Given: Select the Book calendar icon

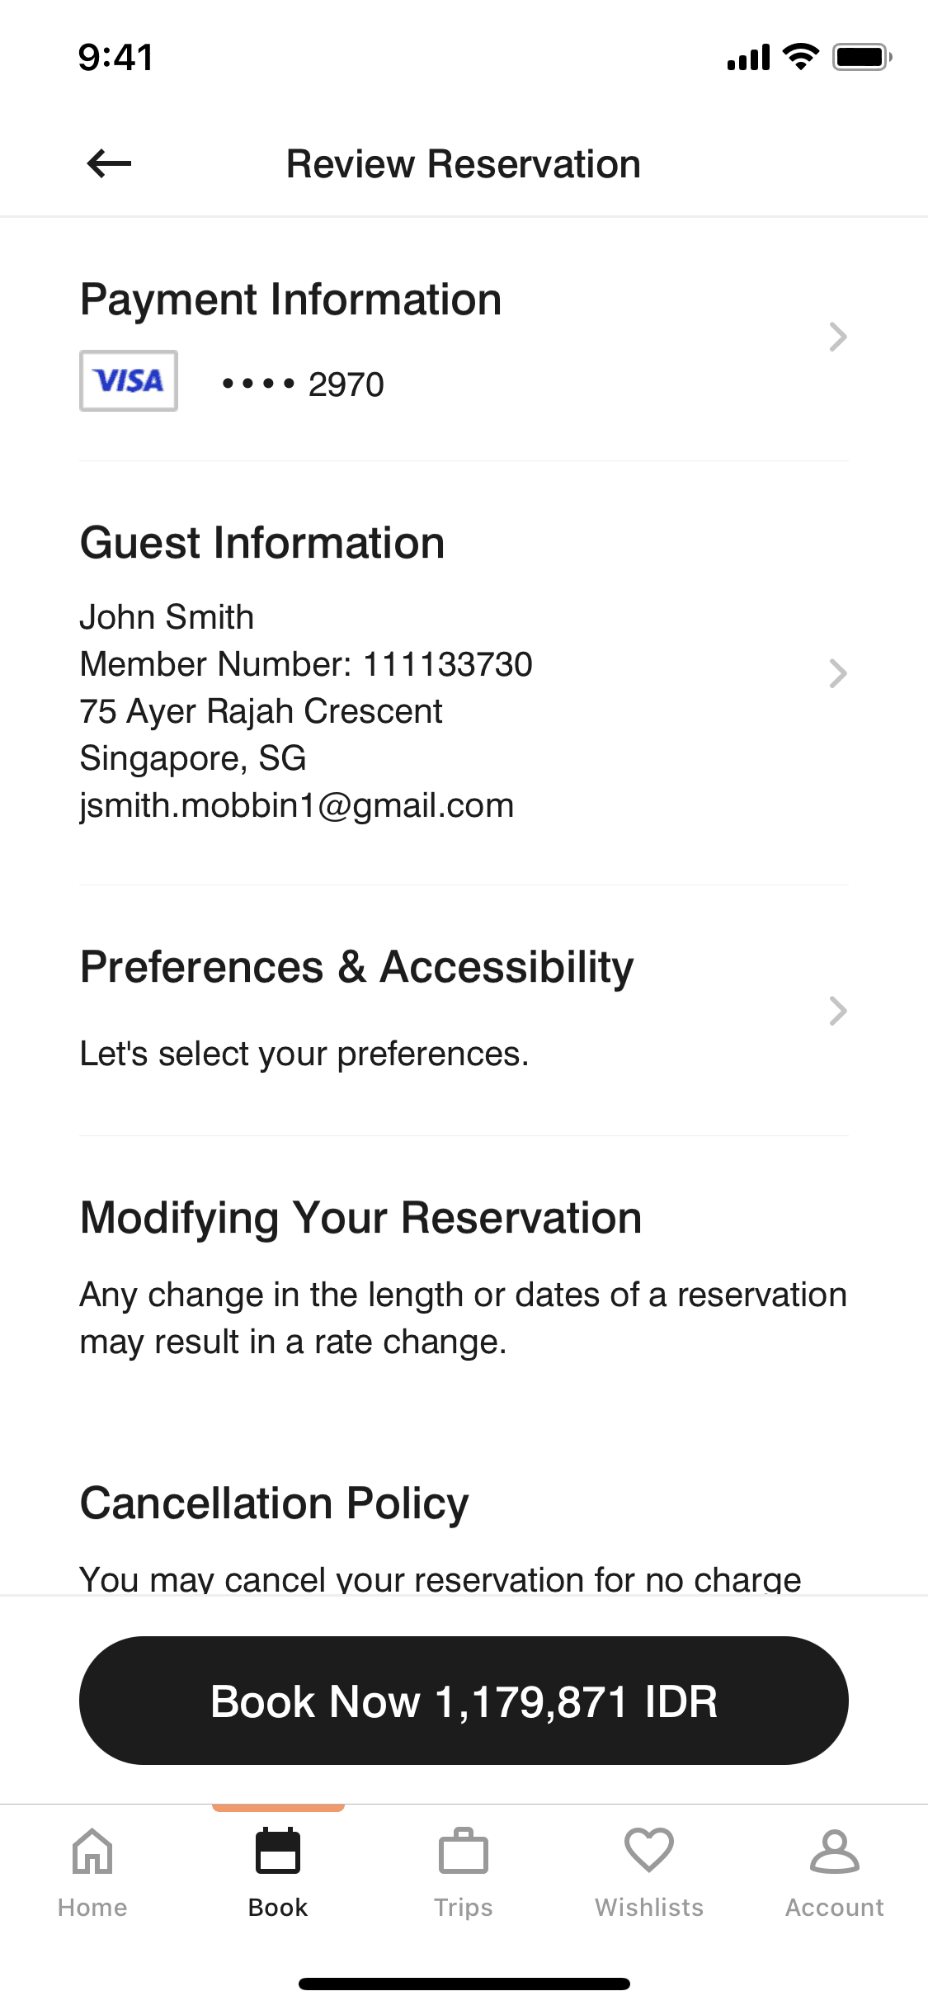Looking at the screenshot, I should coord(278,1852).
